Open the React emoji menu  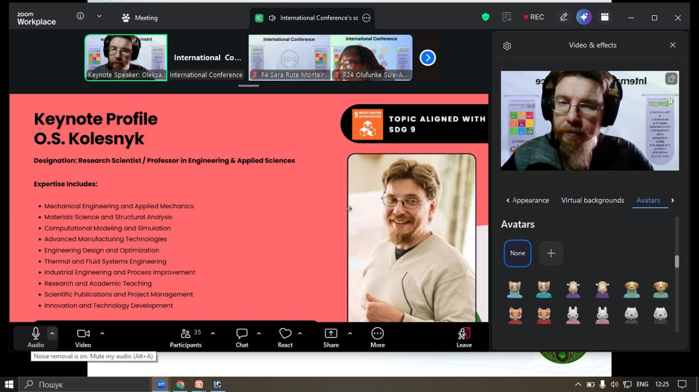coord(285,337)
